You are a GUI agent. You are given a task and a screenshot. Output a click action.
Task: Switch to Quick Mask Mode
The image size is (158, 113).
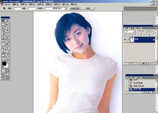[7, 71]
